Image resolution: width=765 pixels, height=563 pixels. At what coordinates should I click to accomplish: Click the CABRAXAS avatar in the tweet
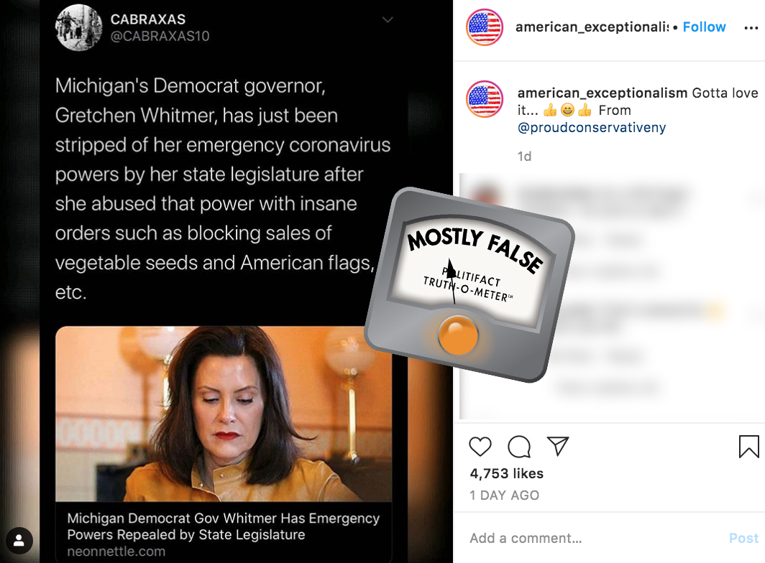79,27
